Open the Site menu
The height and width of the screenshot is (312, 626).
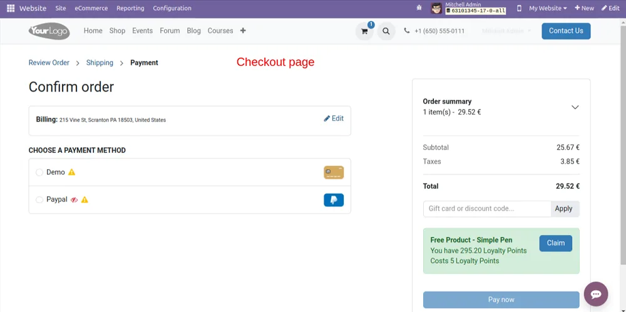pyautogui.click(x=61, y=8)
